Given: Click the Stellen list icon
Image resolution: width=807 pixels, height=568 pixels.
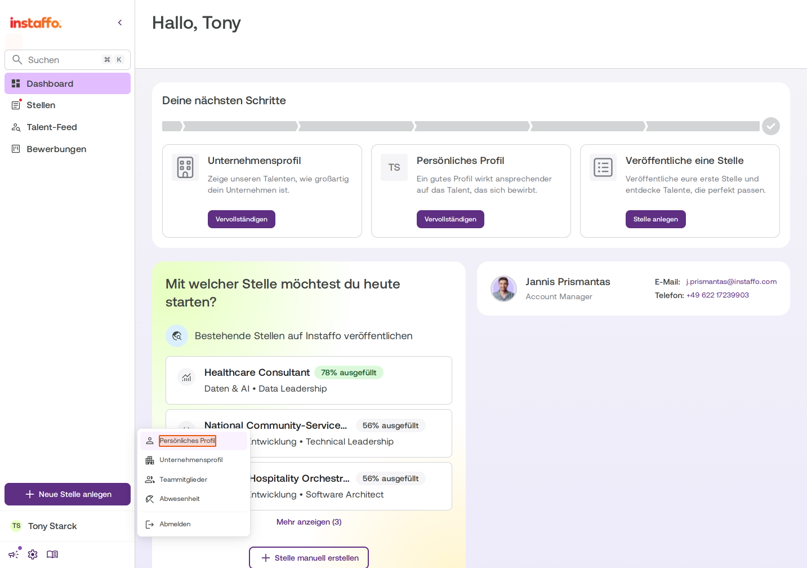Looking at the screenshot, I should point(16,105).
